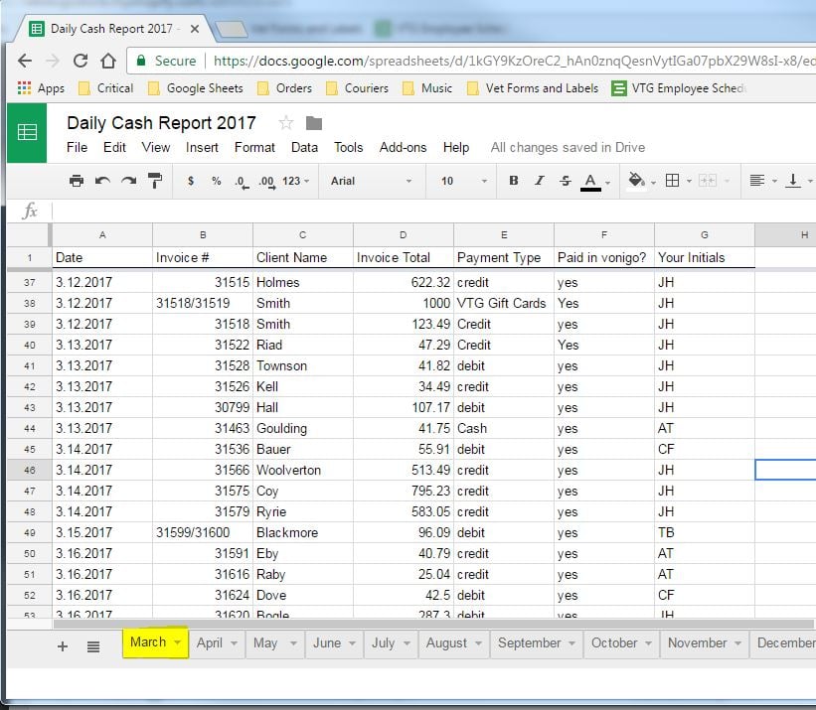Open the Format menu
Image resolution: width=816 pixels, height=710 pixels.
254,147
